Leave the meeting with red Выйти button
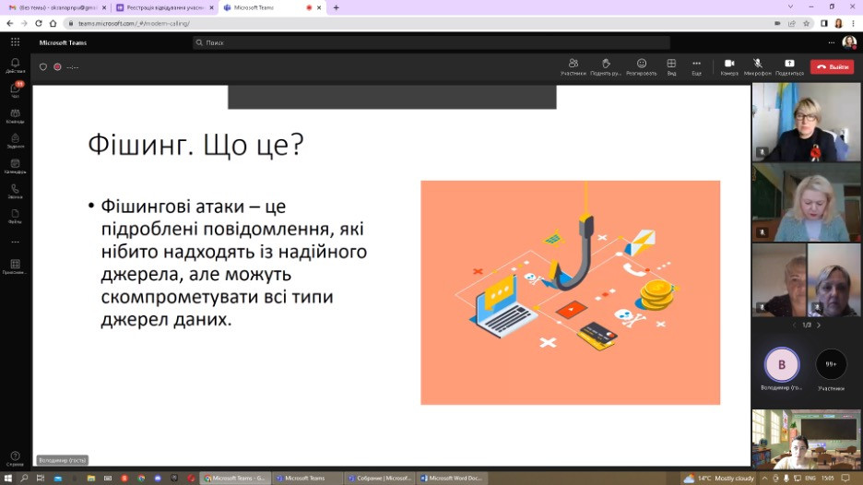 833,66
